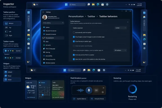This screenshot has width=162, height=108.
Task: Open the All taskbars dropdown
Action: (x=120, y=50)
